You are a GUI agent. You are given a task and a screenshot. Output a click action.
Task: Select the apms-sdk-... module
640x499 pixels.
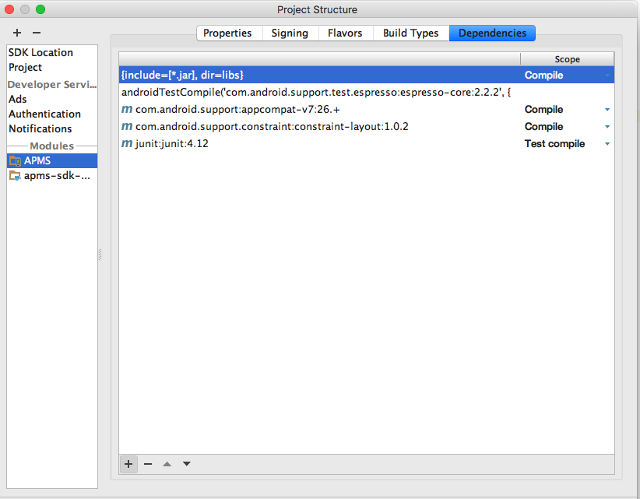(52, 176)
